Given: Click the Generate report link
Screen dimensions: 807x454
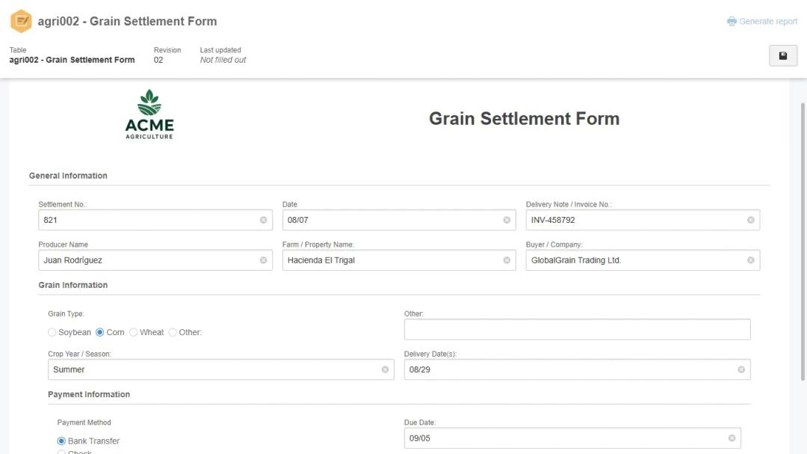Looking at the screenshot, I should 762,22.
